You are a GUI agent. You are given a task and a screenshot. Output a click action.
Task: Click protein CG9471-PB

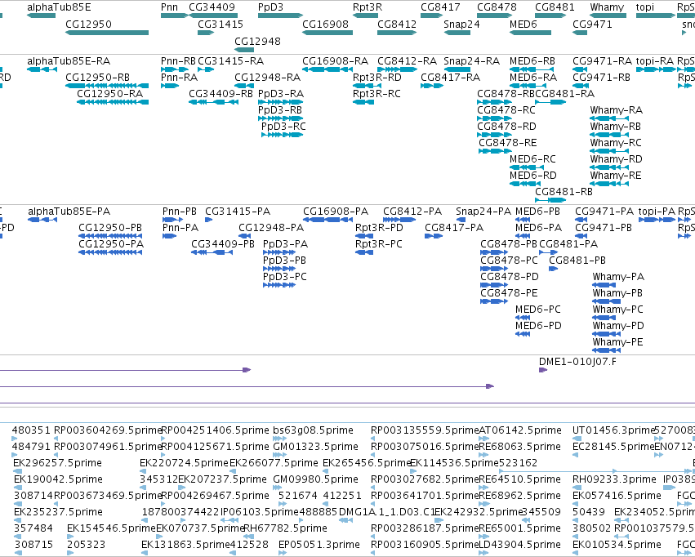604,228
